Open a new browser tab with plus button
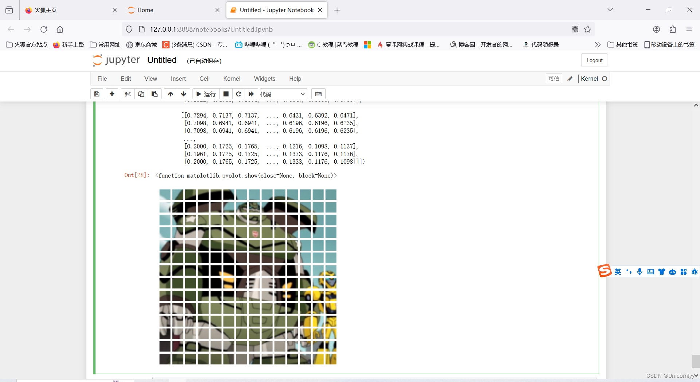This screenshot has height=382, width=700. (x=337, y=10)
